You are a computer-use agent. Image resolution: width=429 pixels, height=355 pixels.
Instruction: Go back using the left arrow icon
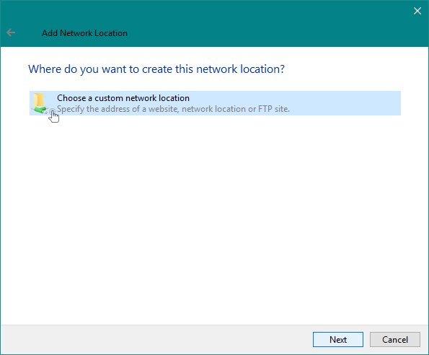tap(11, 33)
